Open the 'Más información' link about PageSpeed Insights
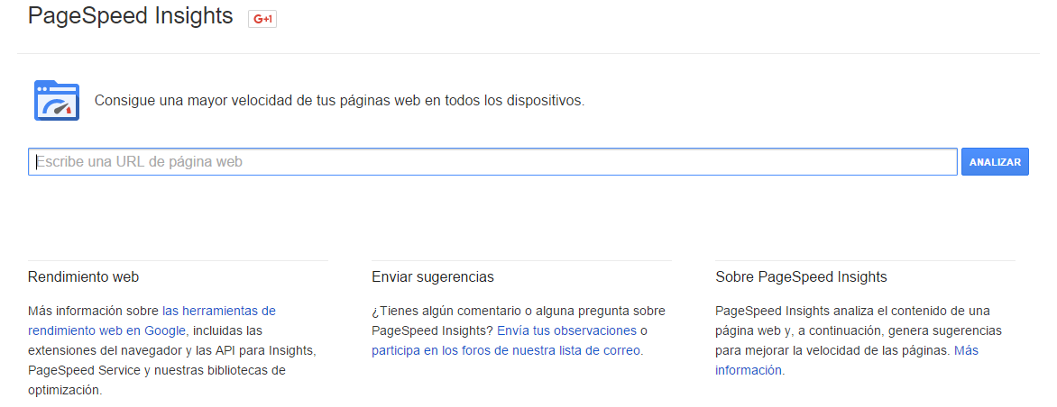Image resolution: width=1057 pixels, height=407 pixels. pyautogui.click(x=847, y=360)
